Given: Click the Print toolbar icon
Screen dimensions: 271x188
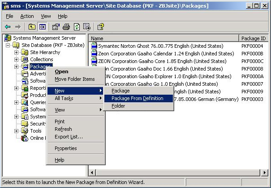Looking at the screenshot, I should (x=66, y=27).
